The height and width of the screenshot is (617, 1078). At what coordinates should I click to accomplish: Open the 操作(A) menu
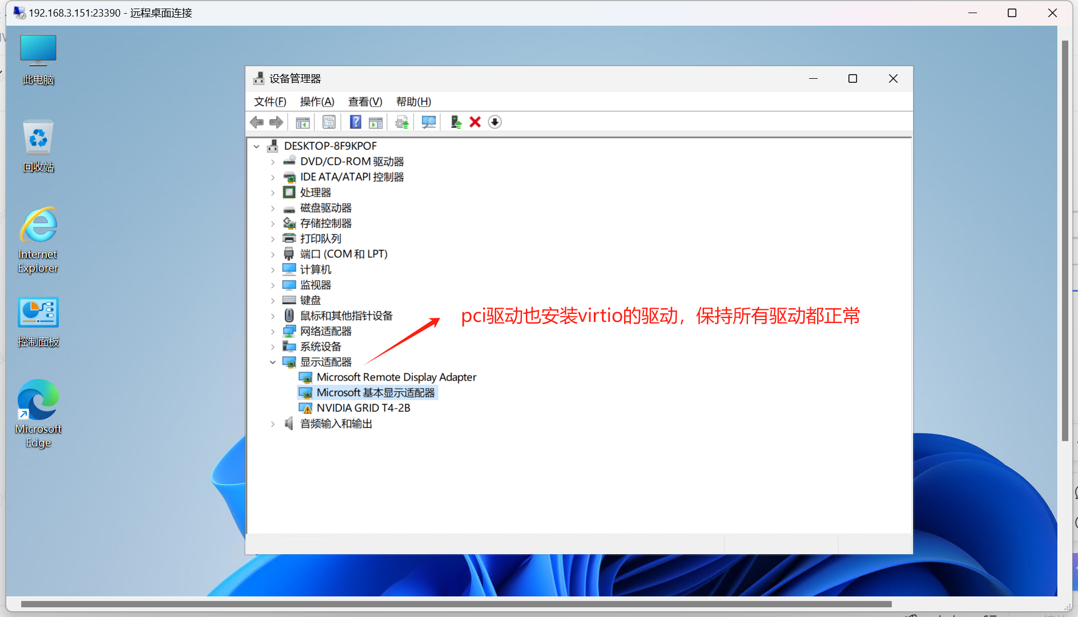[x=317, y=102]
